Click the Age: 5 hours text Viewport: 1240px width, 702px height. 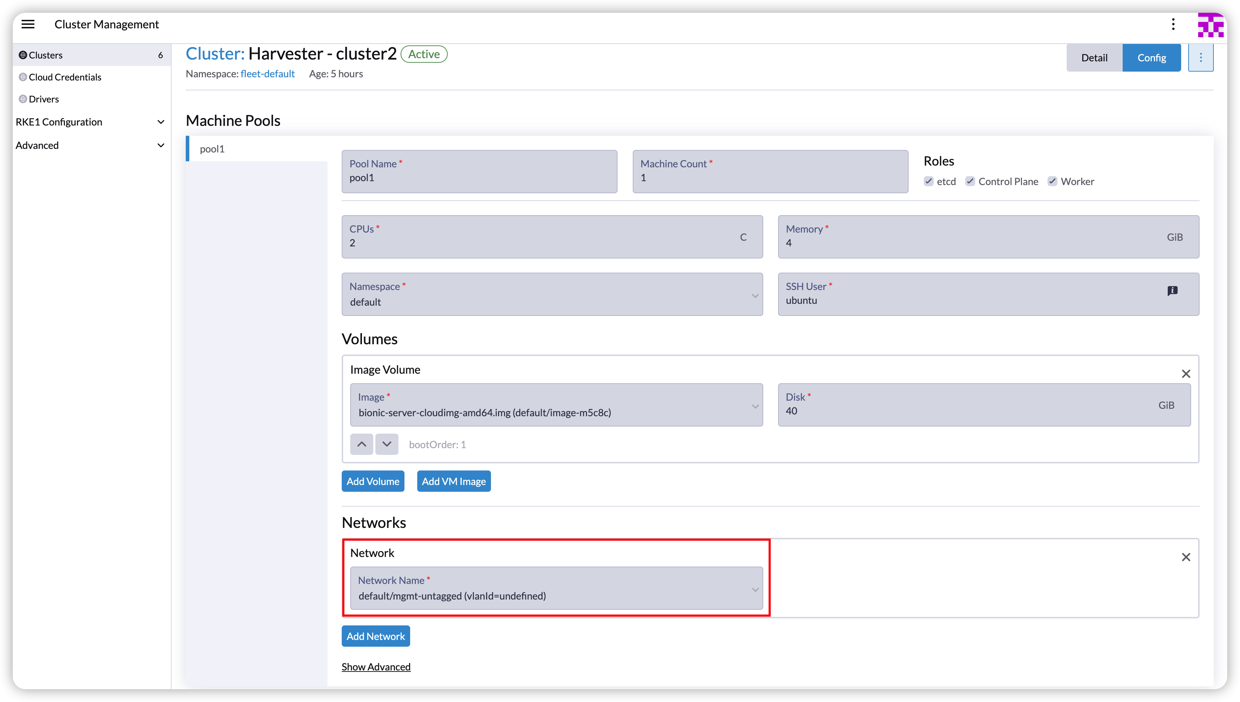pos(335,74)
